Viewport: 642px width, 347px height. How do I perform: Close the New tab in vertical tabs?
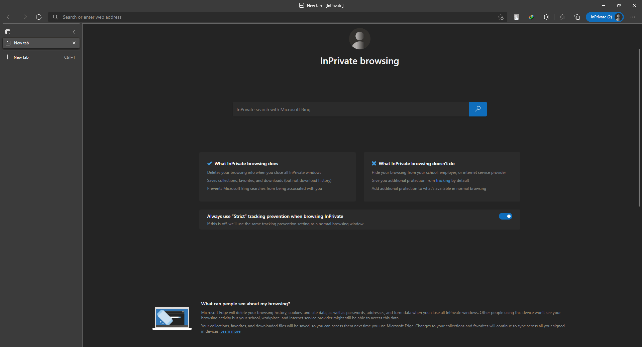click(x=74, y=43)
